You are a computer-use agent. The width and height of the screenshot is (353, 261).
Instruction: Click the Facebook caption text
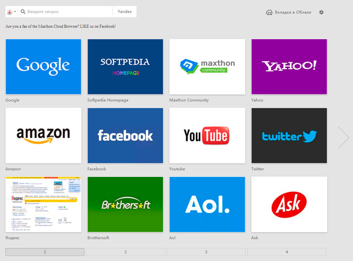coord(96,169)
